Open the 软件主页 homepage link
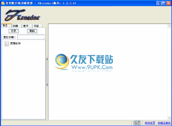 coord(150,123)
